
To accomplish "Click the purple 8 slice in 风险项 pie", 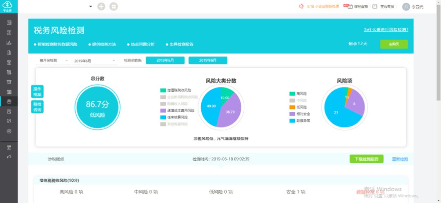I will pos(355,103).
